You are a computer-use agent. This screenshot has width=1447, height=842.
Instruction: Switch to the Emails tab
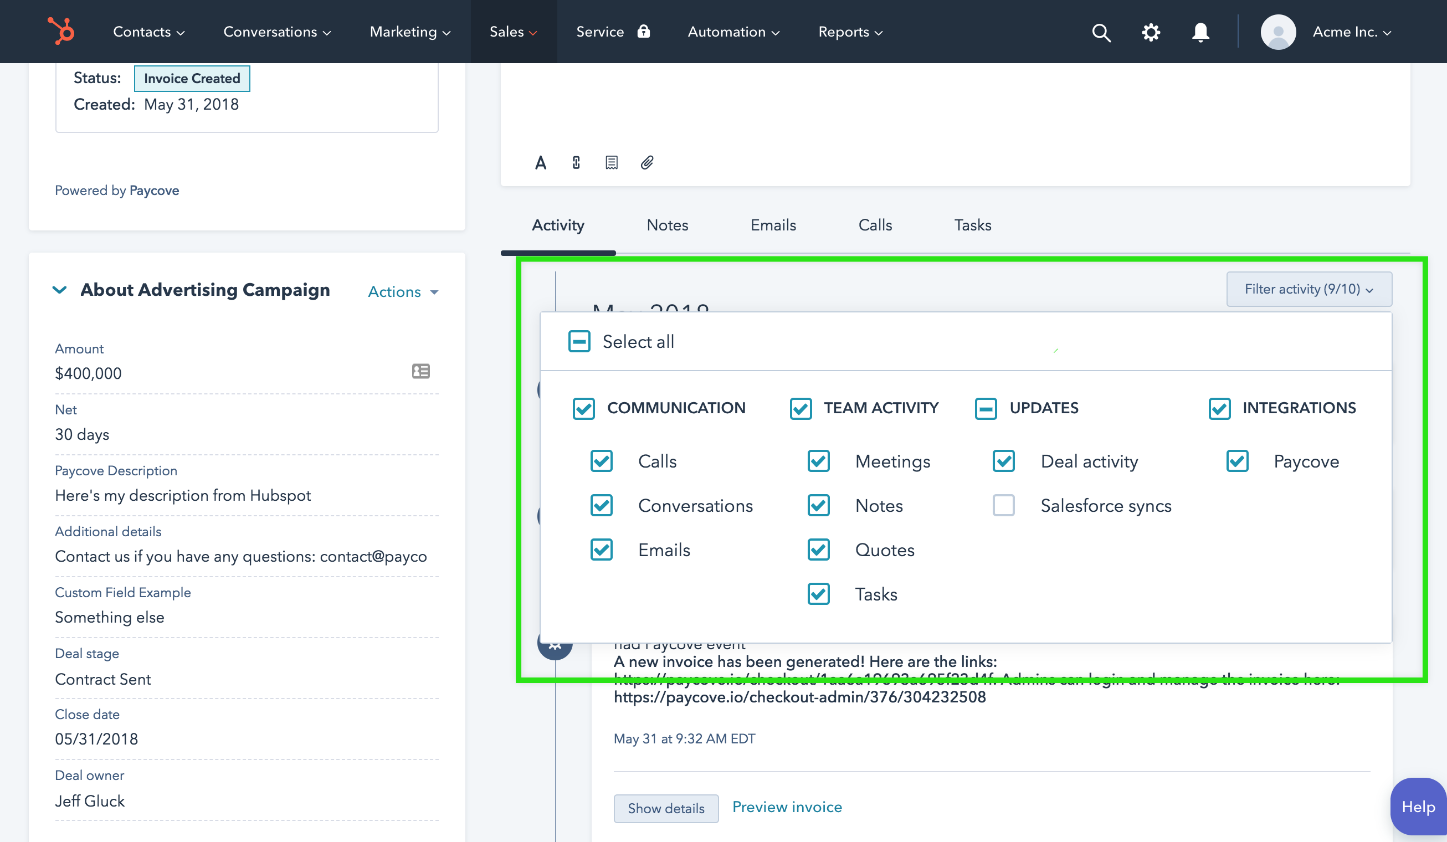[773, 225]
